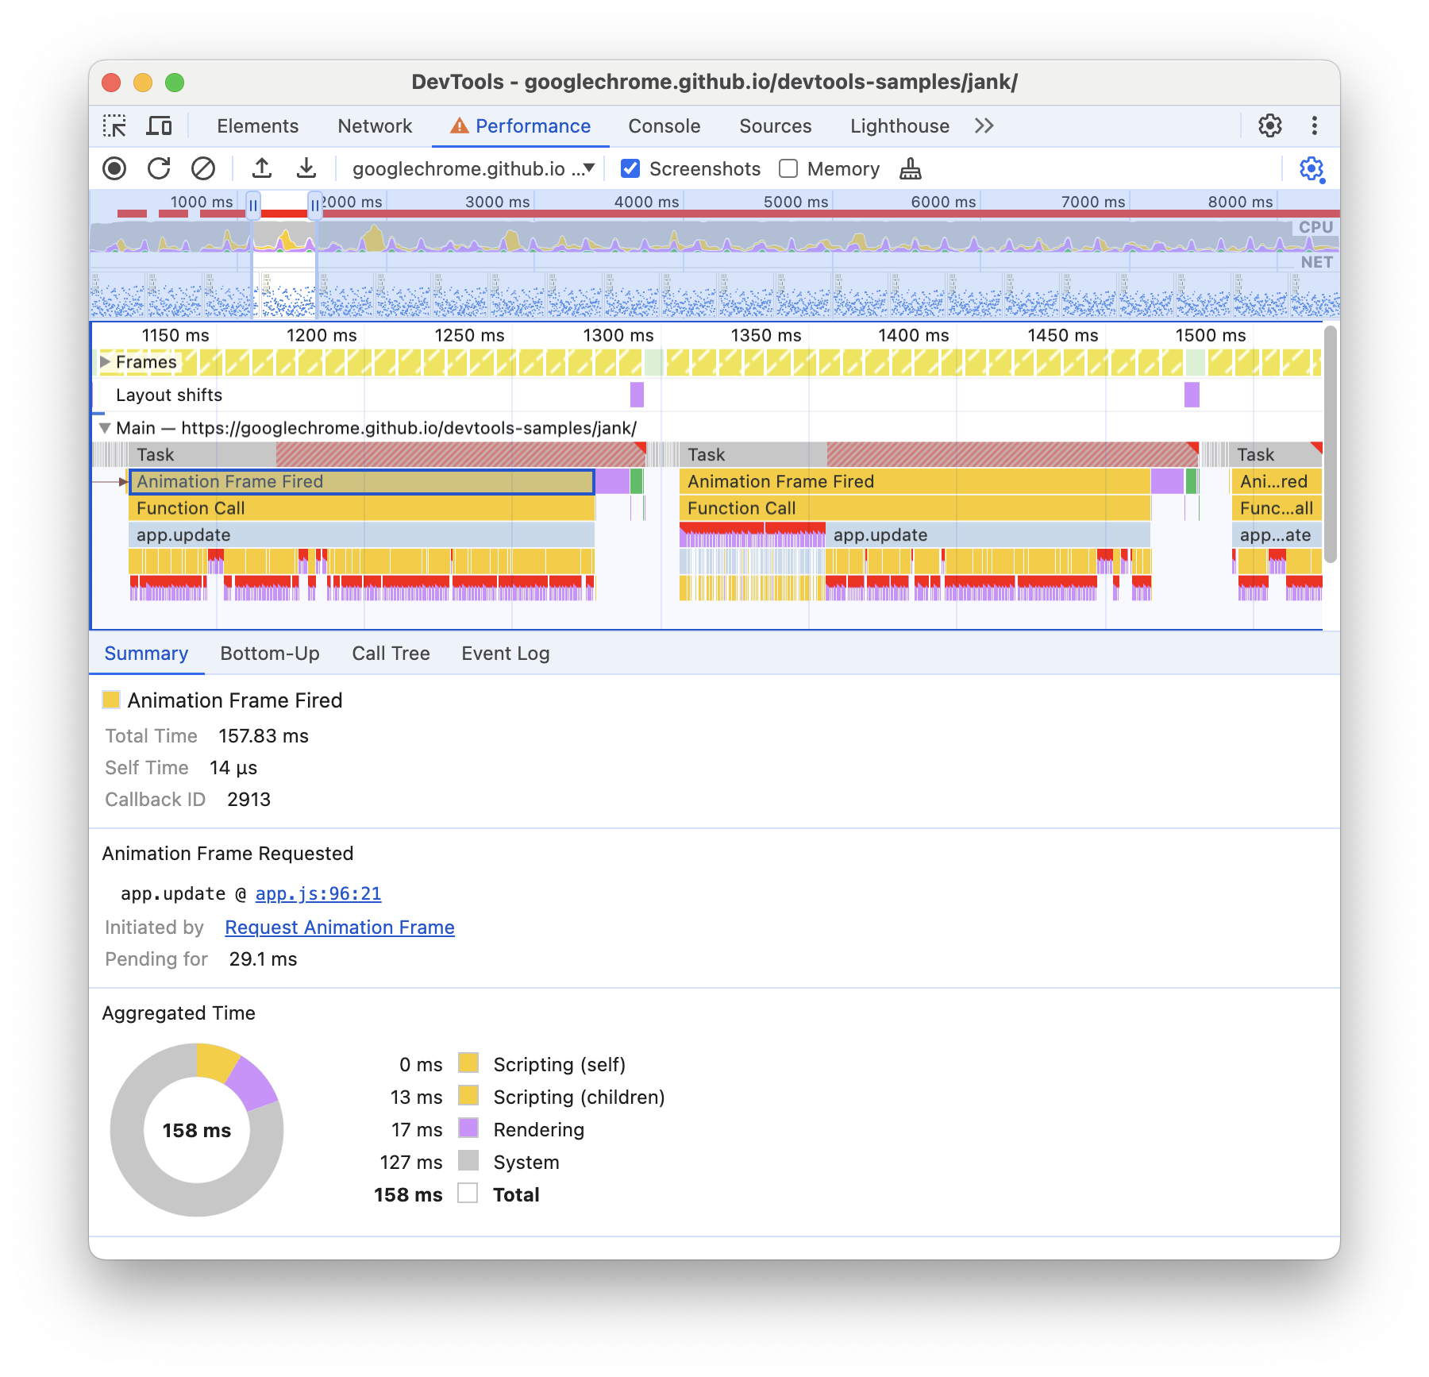Select the inspect element picker icon
Image resolution: width=1429 pixels, height=1377 pixels.
tap(114, 126)
